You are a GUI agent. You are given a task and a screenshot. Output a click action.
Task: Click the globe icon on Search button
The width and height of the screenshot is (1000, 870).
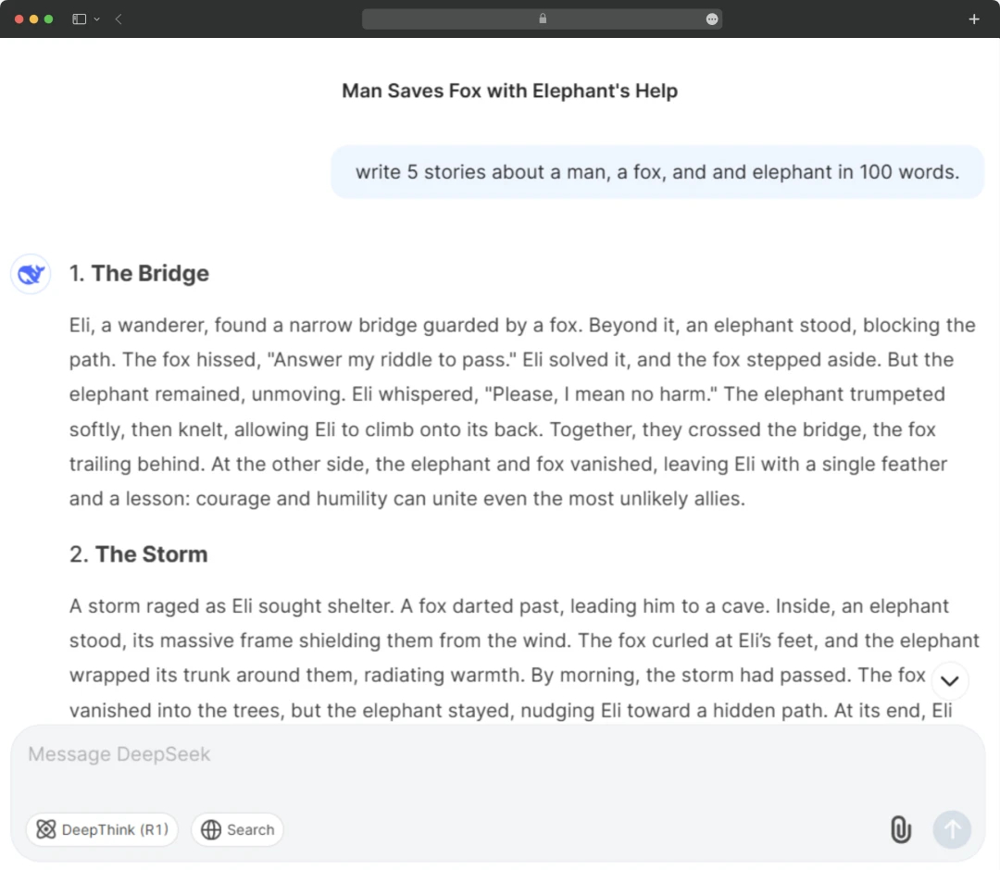[x=211, y=829]
